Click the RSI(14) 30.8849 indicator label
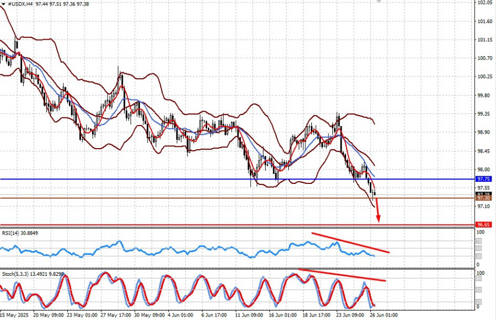Screen dimensions: 496x321 coord(20,233)
